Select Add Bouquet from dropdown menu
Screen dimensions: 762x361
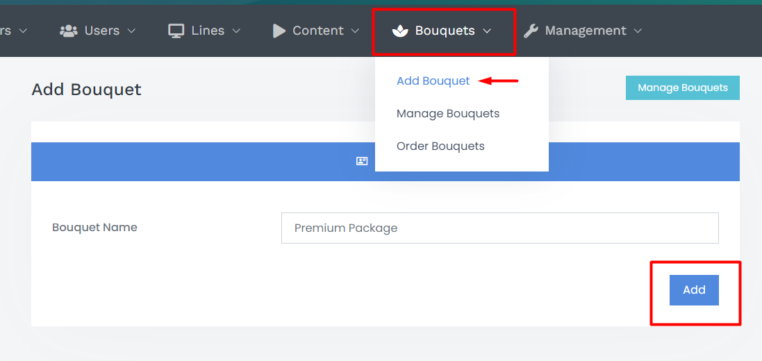[433, 81]
